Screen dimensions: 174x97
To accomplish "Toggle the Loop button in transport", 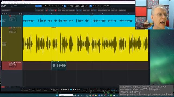I will coord(79,89).
